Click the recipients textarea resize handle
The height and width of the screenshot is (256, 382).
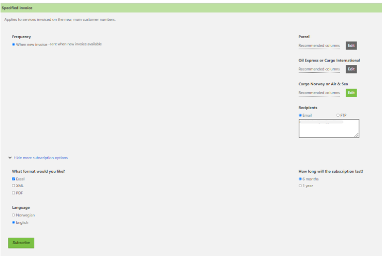356,135
